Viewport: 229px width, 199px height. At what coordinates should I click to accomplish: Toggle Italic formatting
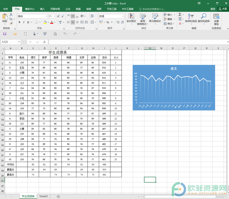click(x=24, y=22)
